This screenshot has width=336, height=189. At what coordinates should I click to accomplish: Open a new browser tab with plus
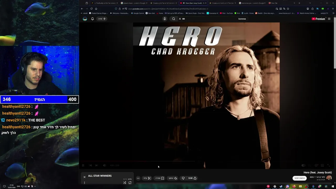299,3
